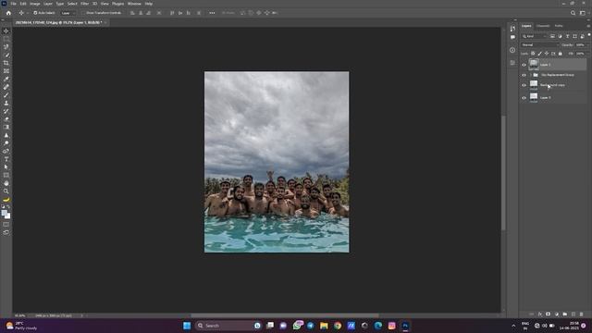The image size is (592, 333).
Task: Open the Filter menu
Action: tap(84, 4)
